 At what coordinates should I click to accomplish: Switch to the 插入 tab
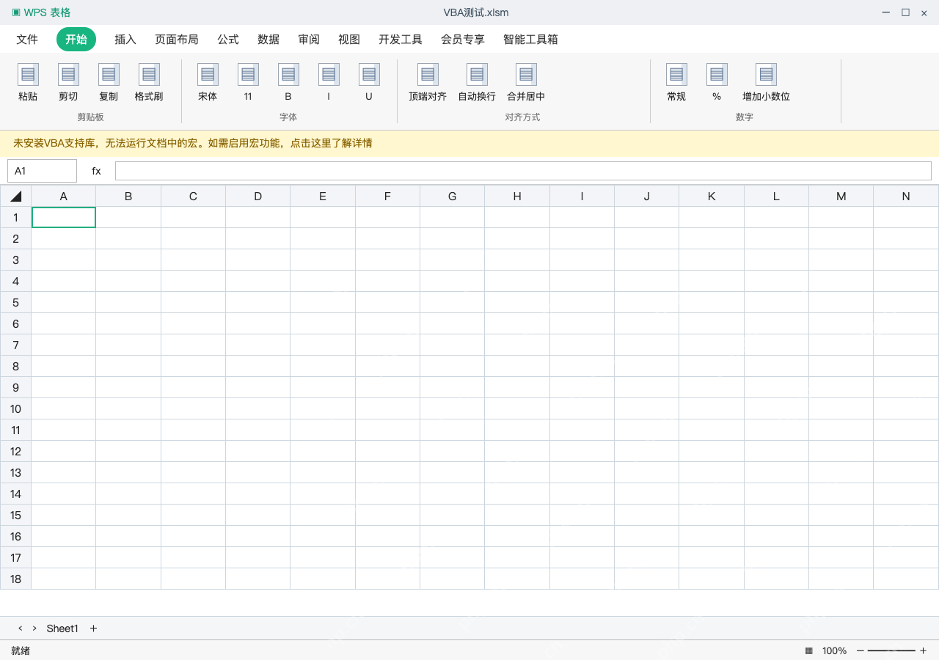(x=125, y=40)
